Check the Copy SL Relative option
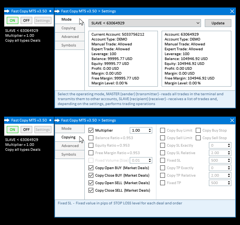 point(162,153)
